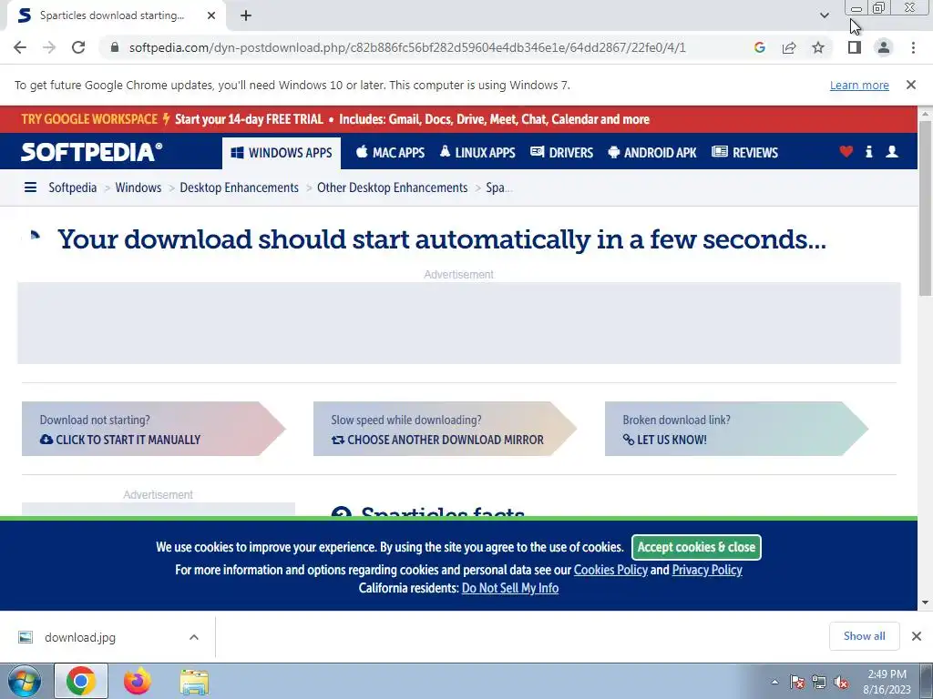The image size is (933, 699).
Task: Click the red heart favorites icon
Action: (846, 152)
